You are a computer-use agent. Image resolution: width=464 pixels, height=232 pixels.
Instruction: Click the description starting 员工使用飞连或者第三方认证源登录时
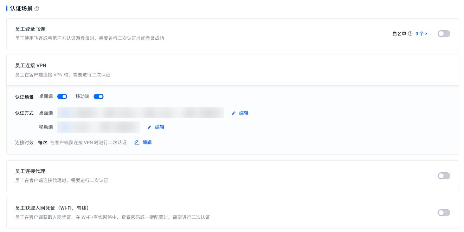tap(90, 38)
